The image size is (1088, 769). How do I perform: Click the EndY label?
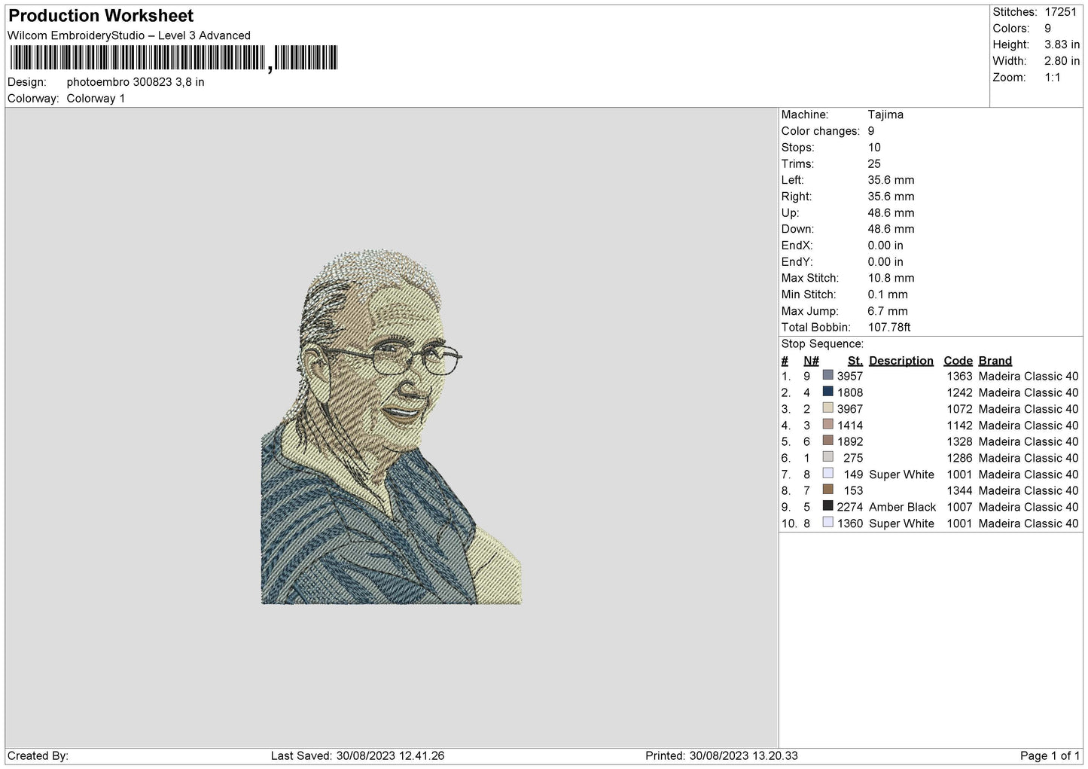pos(797,262)
